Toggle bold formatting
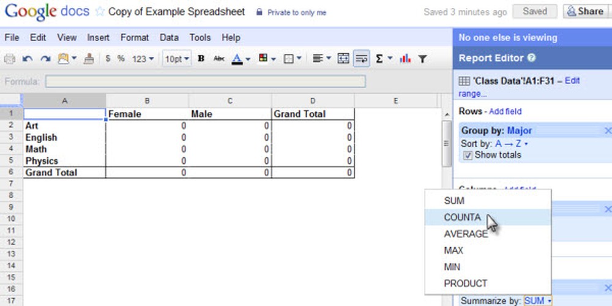This screenshot has height=306, width=612. [x=201, y=59]
